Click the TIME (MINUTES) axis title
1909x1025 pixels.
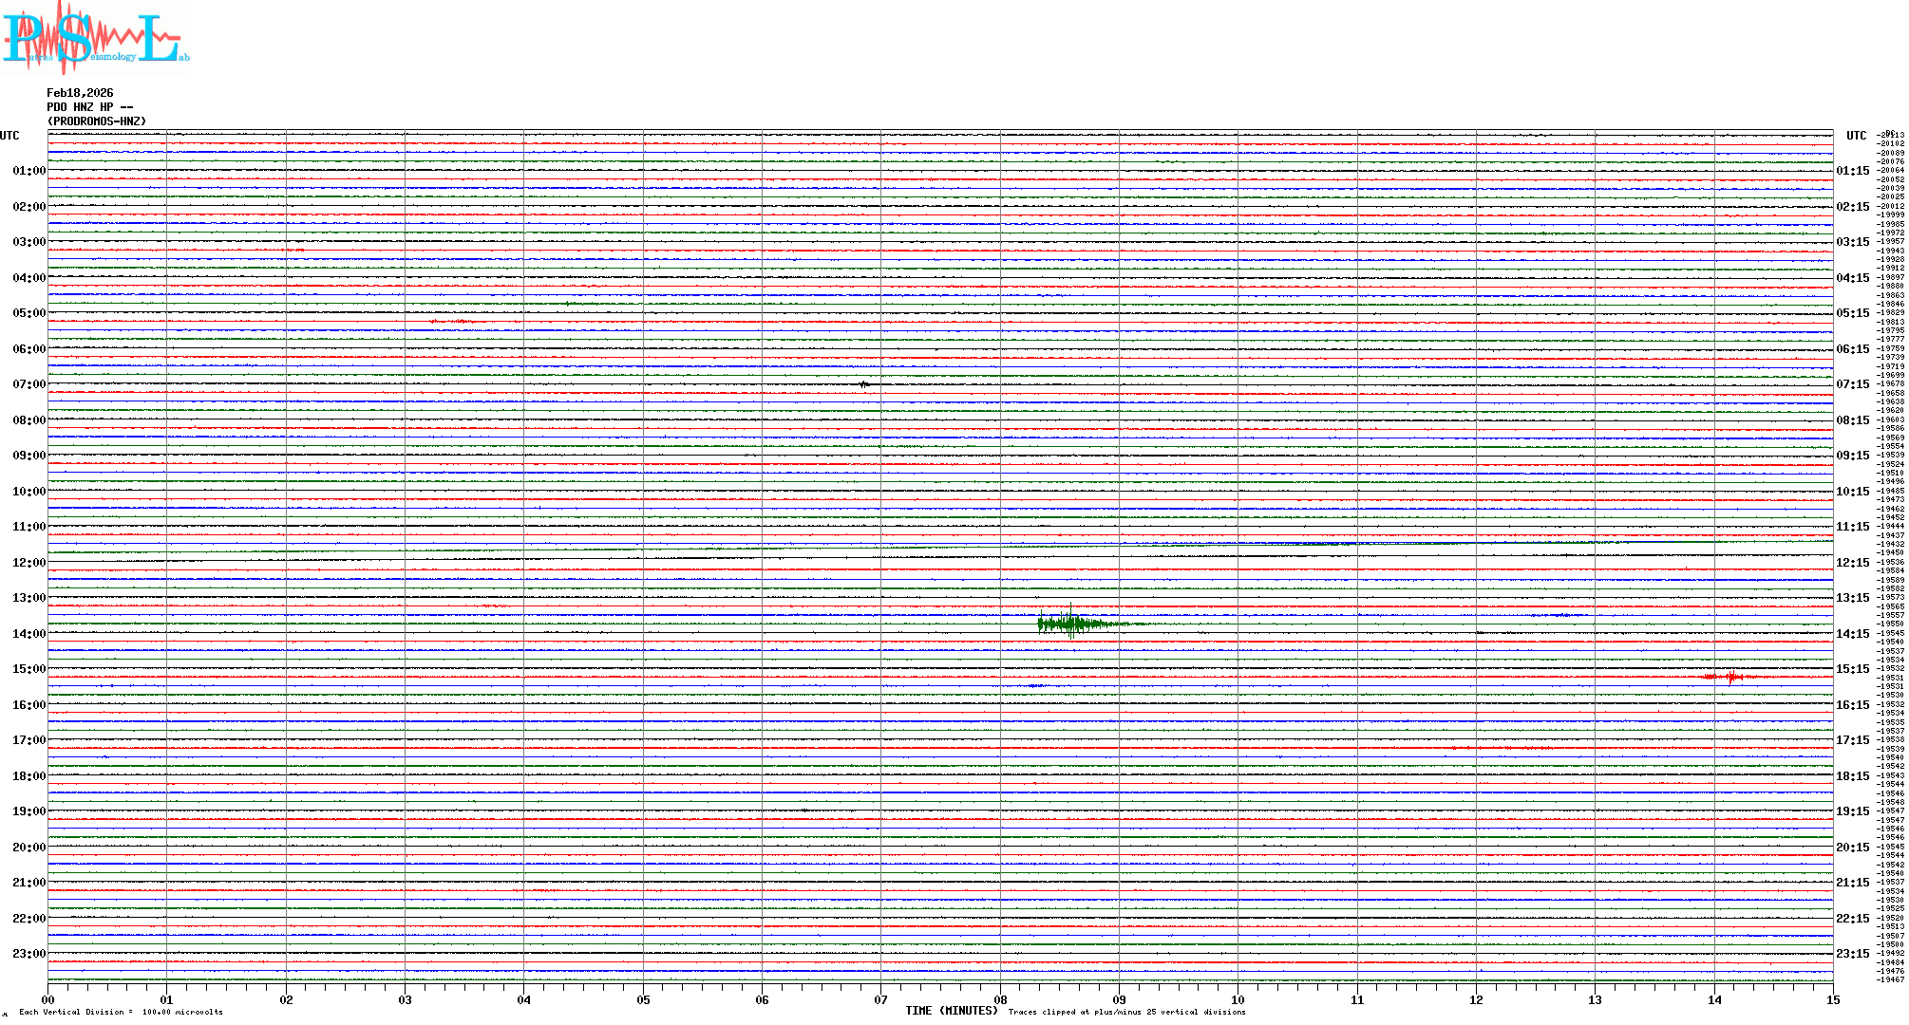pyautogui.click(x=951, y=1011)
